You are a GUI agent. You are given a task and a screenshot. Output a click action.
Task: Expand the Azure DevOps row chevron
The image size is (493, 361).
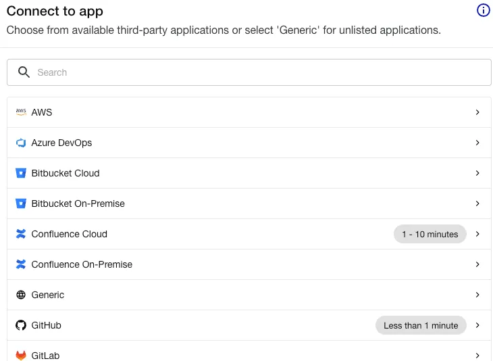pos(477,143)
